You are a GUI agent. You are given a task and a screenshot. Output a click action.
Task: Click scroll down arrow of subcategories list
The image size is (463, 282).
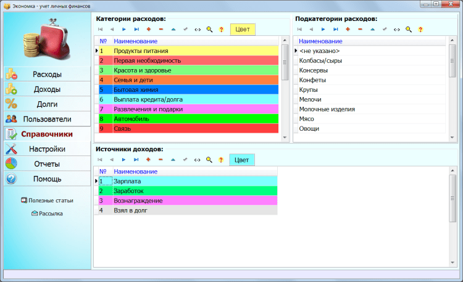coord(452,138)
